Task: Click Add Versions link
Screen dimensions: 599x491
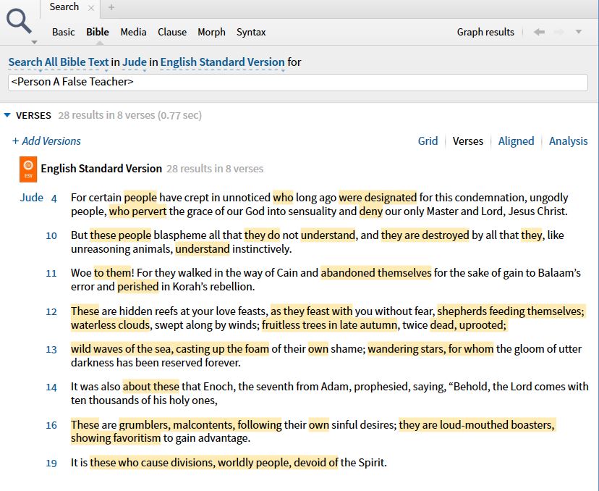Action: pyautogui.click(x=46, y=141)
